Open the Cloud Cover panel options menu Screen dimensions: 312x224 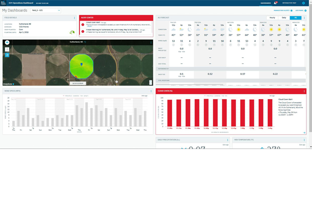(x=304, y=91)
